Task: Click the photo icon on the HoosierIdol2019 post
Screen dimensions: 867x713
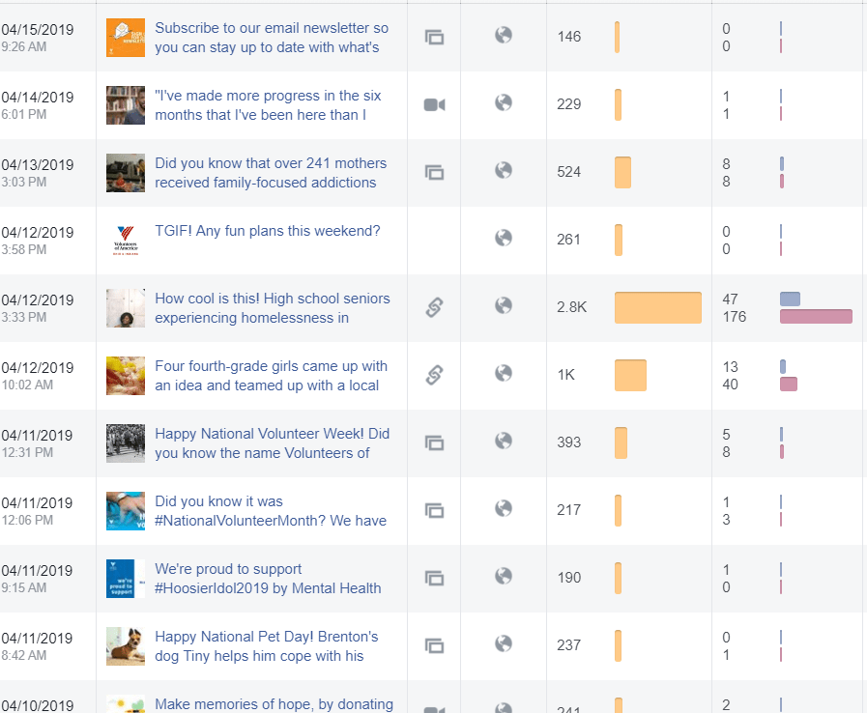Action: coord(434,578)
